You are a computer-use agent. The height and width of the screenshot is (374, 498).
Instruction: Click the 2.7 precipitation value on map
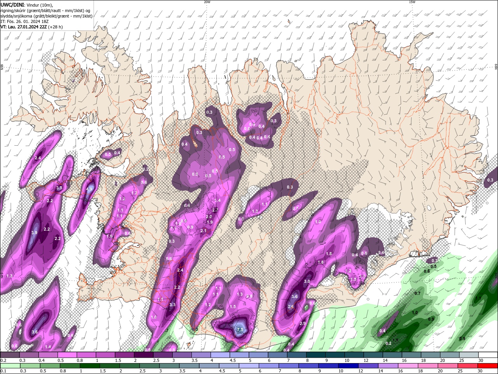coord(215,210)
